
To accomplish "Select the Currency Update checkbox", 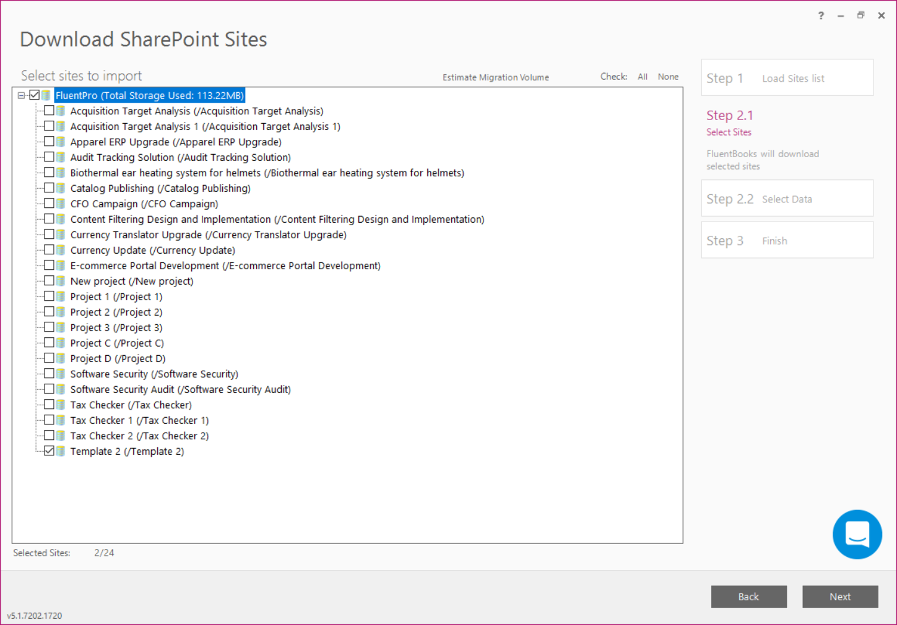I will (49, 250).
